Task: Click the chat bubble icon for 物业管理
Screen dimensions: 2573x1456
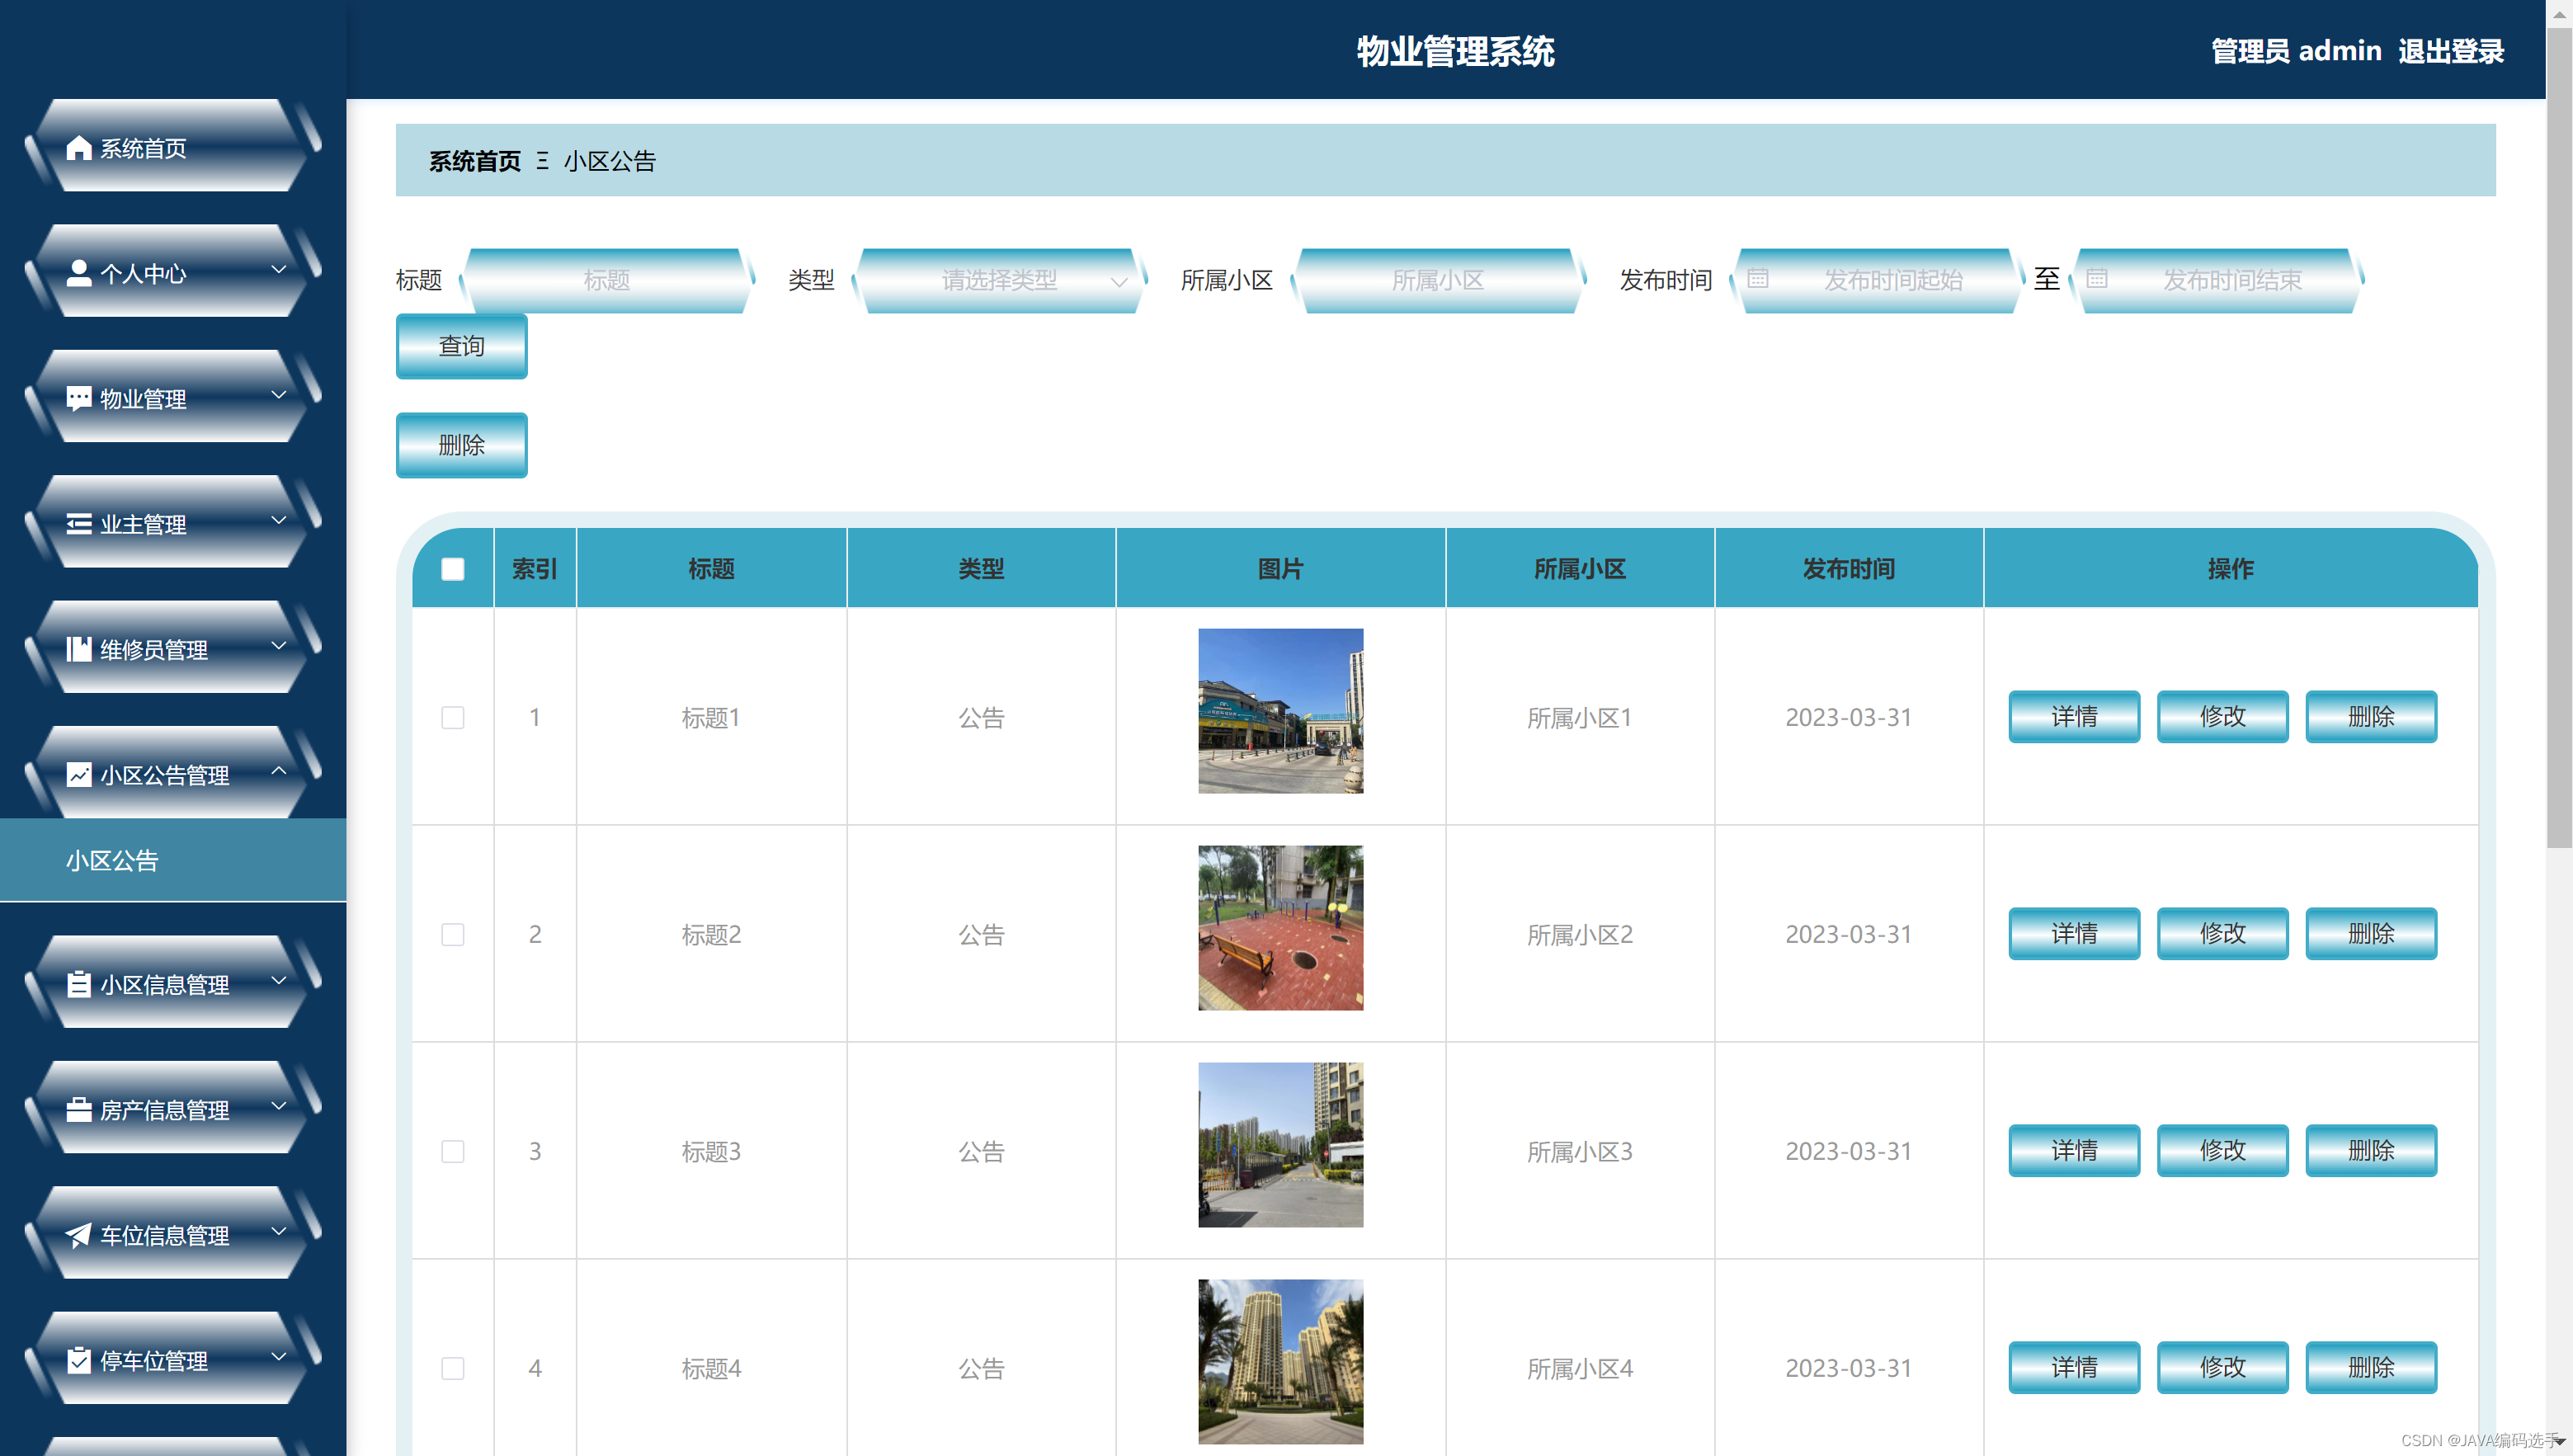Action: point(79,398)
